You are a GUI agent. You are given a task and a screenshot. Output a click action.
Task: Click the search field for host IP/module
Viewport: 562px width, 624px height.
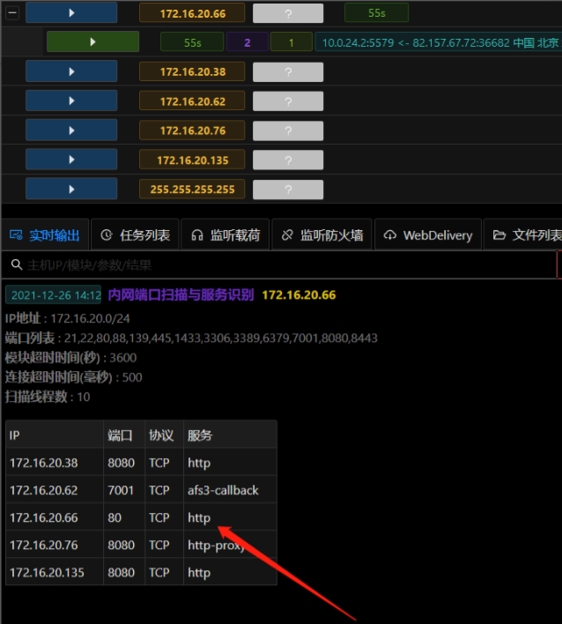click(x=278, y=264)
